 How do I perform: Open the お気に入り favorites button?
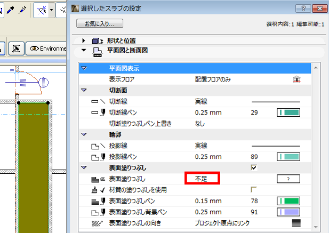[100, 23]
